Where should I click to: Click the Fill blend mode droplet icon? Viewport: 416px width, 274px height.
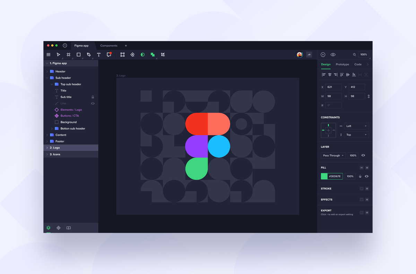(x=360, y=176)
